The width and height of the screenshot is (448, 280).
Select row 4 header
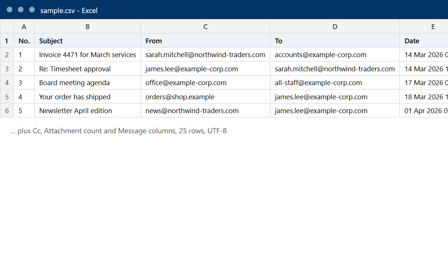pyautogui.click(x=7, y=83)
